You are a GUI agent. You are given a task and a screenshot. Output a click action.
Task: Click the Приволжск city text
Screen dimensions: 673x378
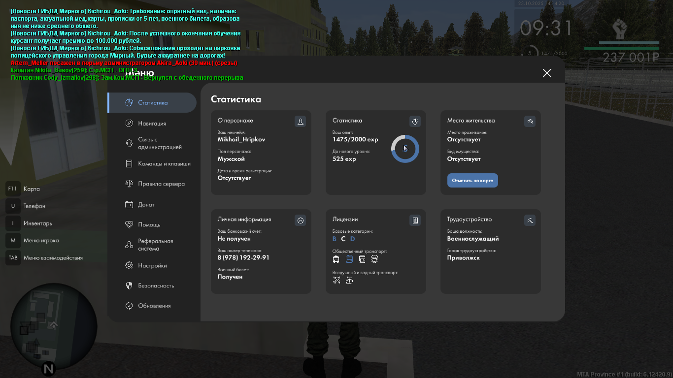[x=464, y=258]
